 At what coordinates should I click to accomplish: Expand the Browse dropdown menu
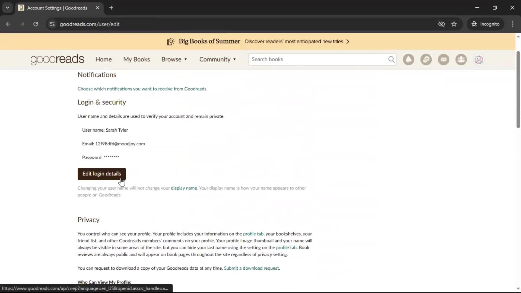click(174, 59)
